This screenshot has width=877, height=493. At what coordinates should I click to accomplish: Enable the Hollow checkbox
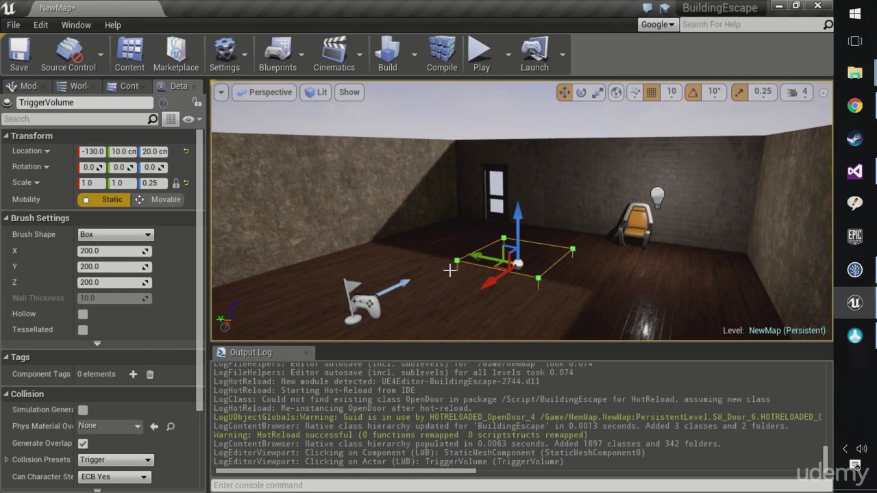tap(83, 314)
